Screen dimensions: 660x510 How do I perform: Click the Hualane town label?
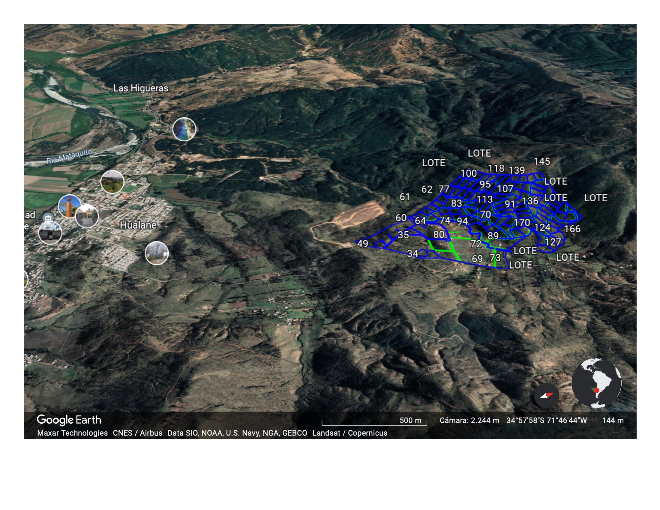click(x=138, y=225)
